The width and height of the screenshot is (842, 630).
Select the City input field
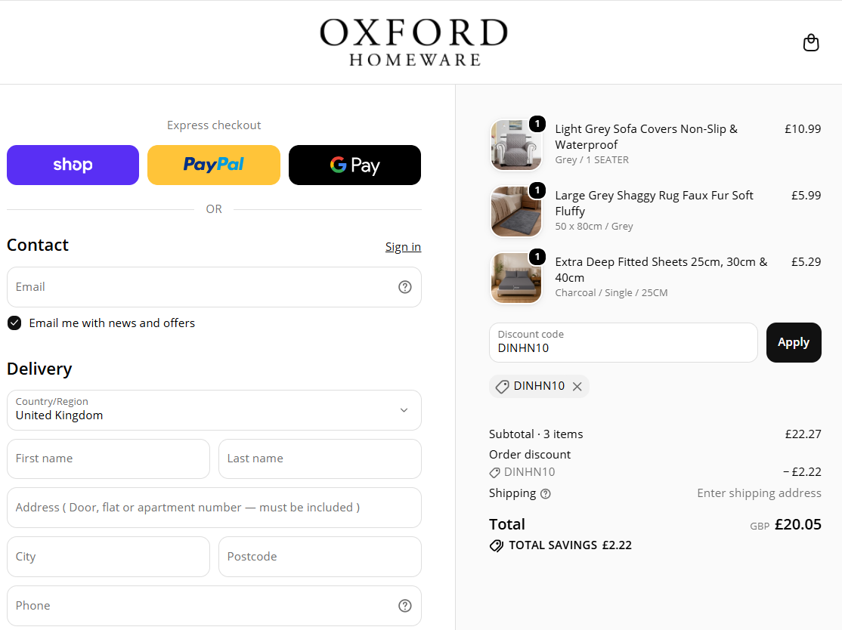point(109,557)
